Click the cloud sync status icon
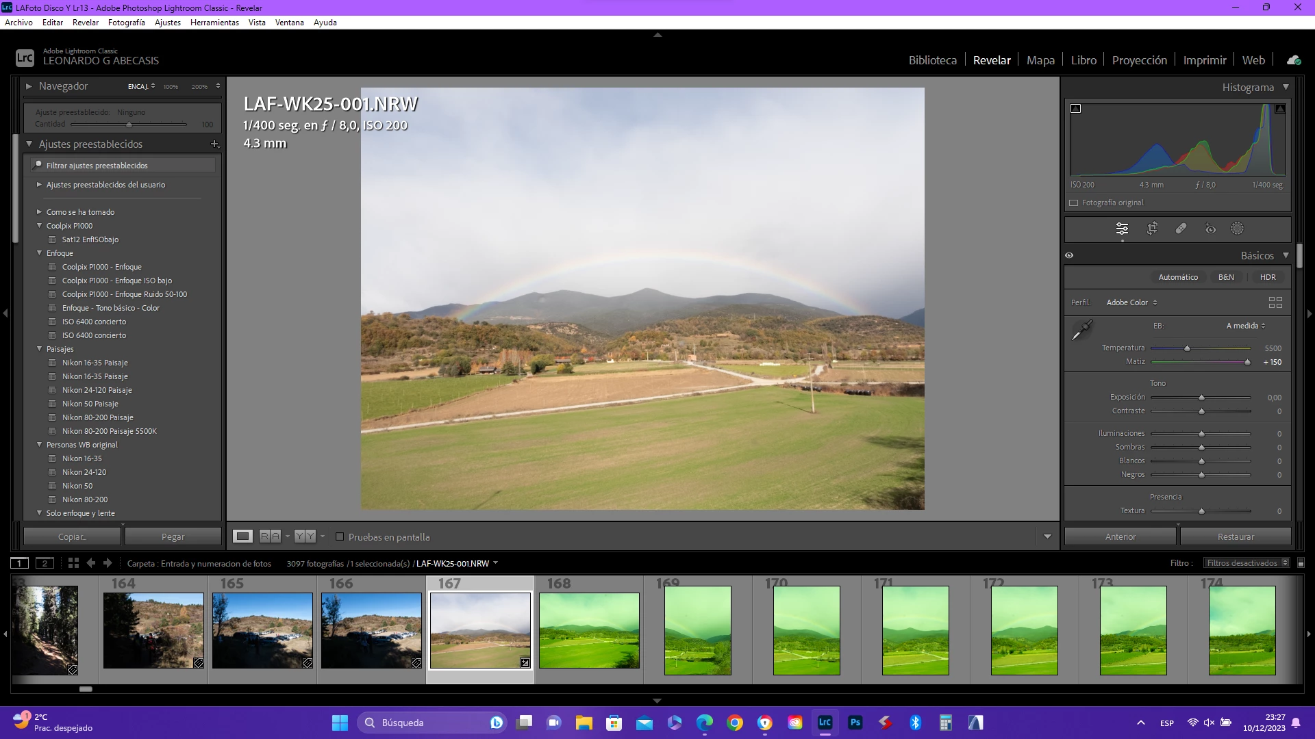 pos(1293,60)
